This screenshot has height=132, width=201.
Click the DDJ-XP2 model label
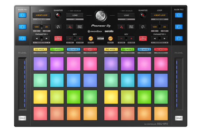click(162, 124)
